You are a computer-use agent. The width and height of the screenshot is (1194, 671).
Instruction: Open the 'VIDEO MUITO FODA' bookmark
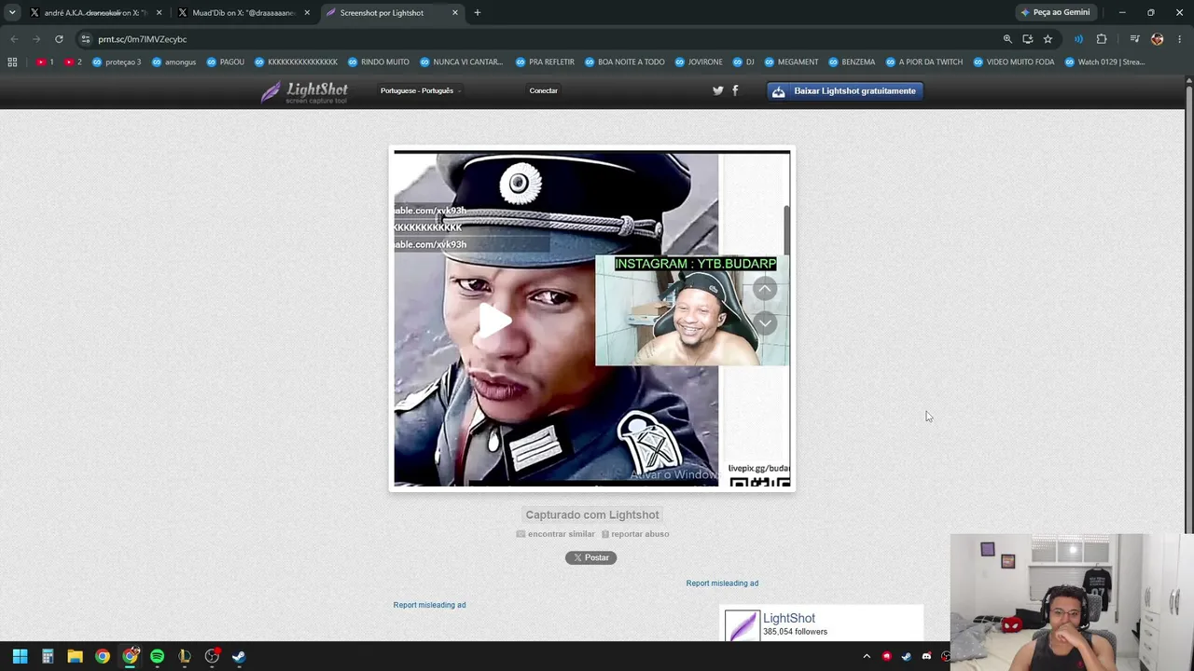click(x=1014, y=62)
